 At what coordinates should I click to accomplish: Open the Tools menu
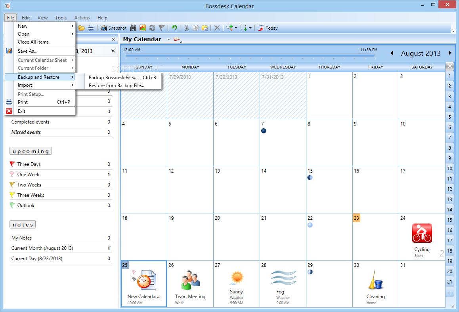[61, 17]
